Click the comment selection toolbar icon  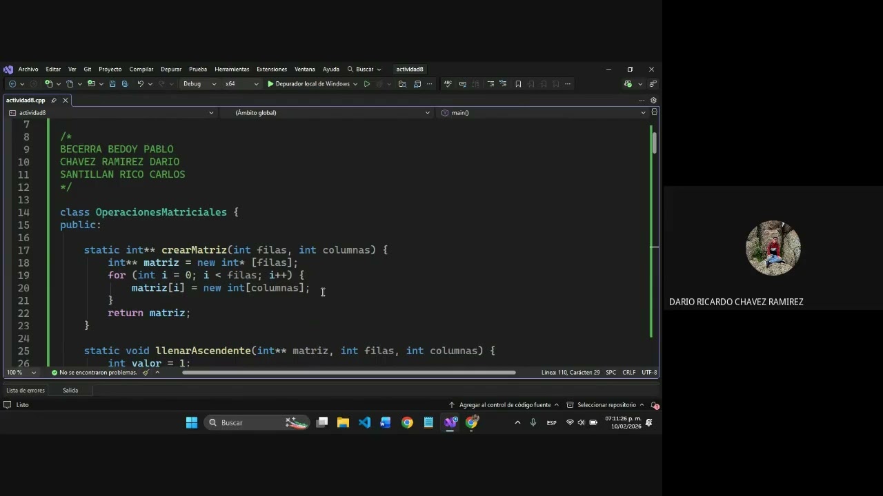coord(490,84)
